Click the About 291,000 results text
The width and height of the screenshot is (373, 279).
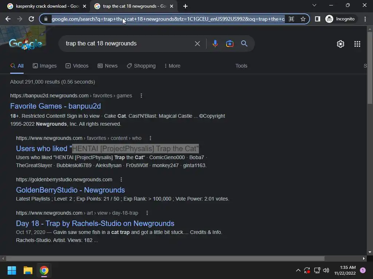point(52,82)
